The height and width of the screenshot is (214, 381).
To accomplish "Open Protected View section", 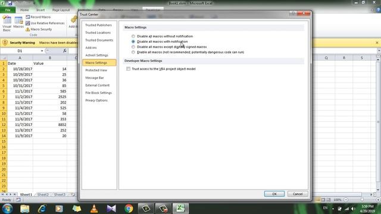I will coord(96,70).
